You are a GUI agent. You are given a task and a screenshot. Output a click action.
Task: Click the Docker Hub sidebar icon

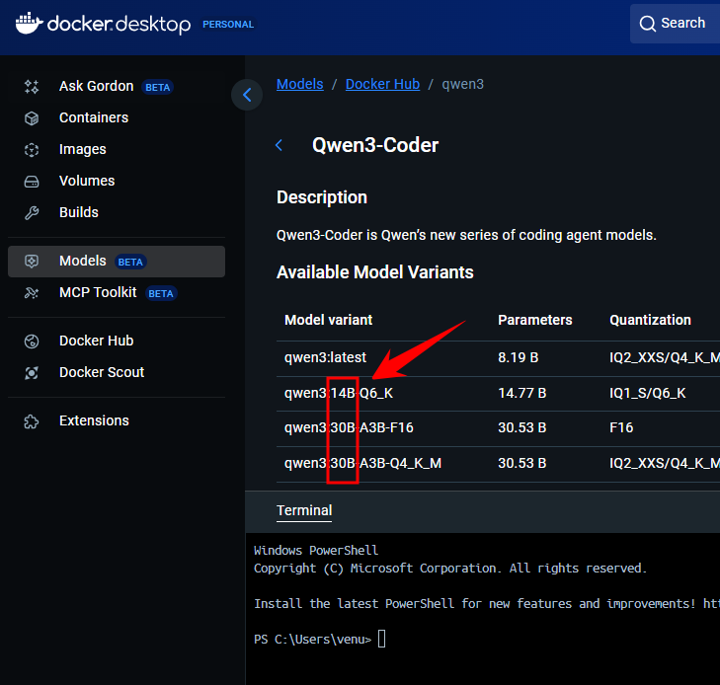32,341
